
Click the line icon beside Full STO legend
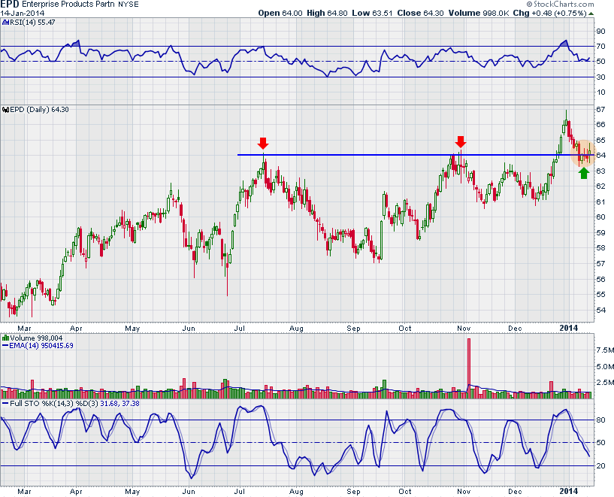5,404
